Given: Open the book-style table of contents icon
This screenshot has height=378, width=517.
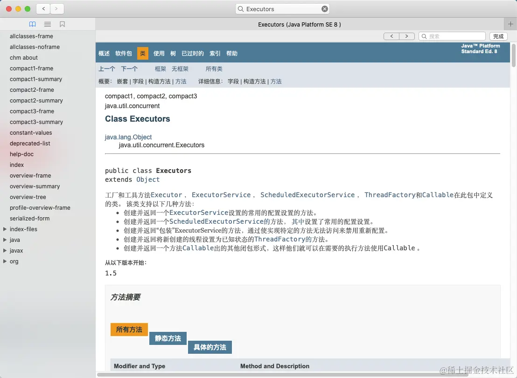Looking at the screenshot, I should click(32, 24).
